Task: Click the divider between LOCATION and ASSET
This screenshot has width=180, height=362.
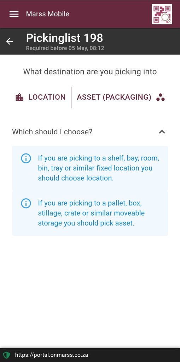Action: pos(71,97)
